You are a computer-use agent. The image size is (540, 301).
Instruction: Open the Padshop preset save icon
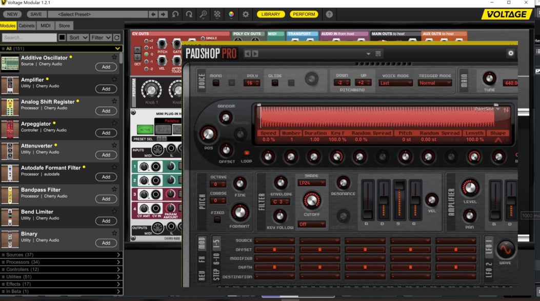click(x=378, y=54)
